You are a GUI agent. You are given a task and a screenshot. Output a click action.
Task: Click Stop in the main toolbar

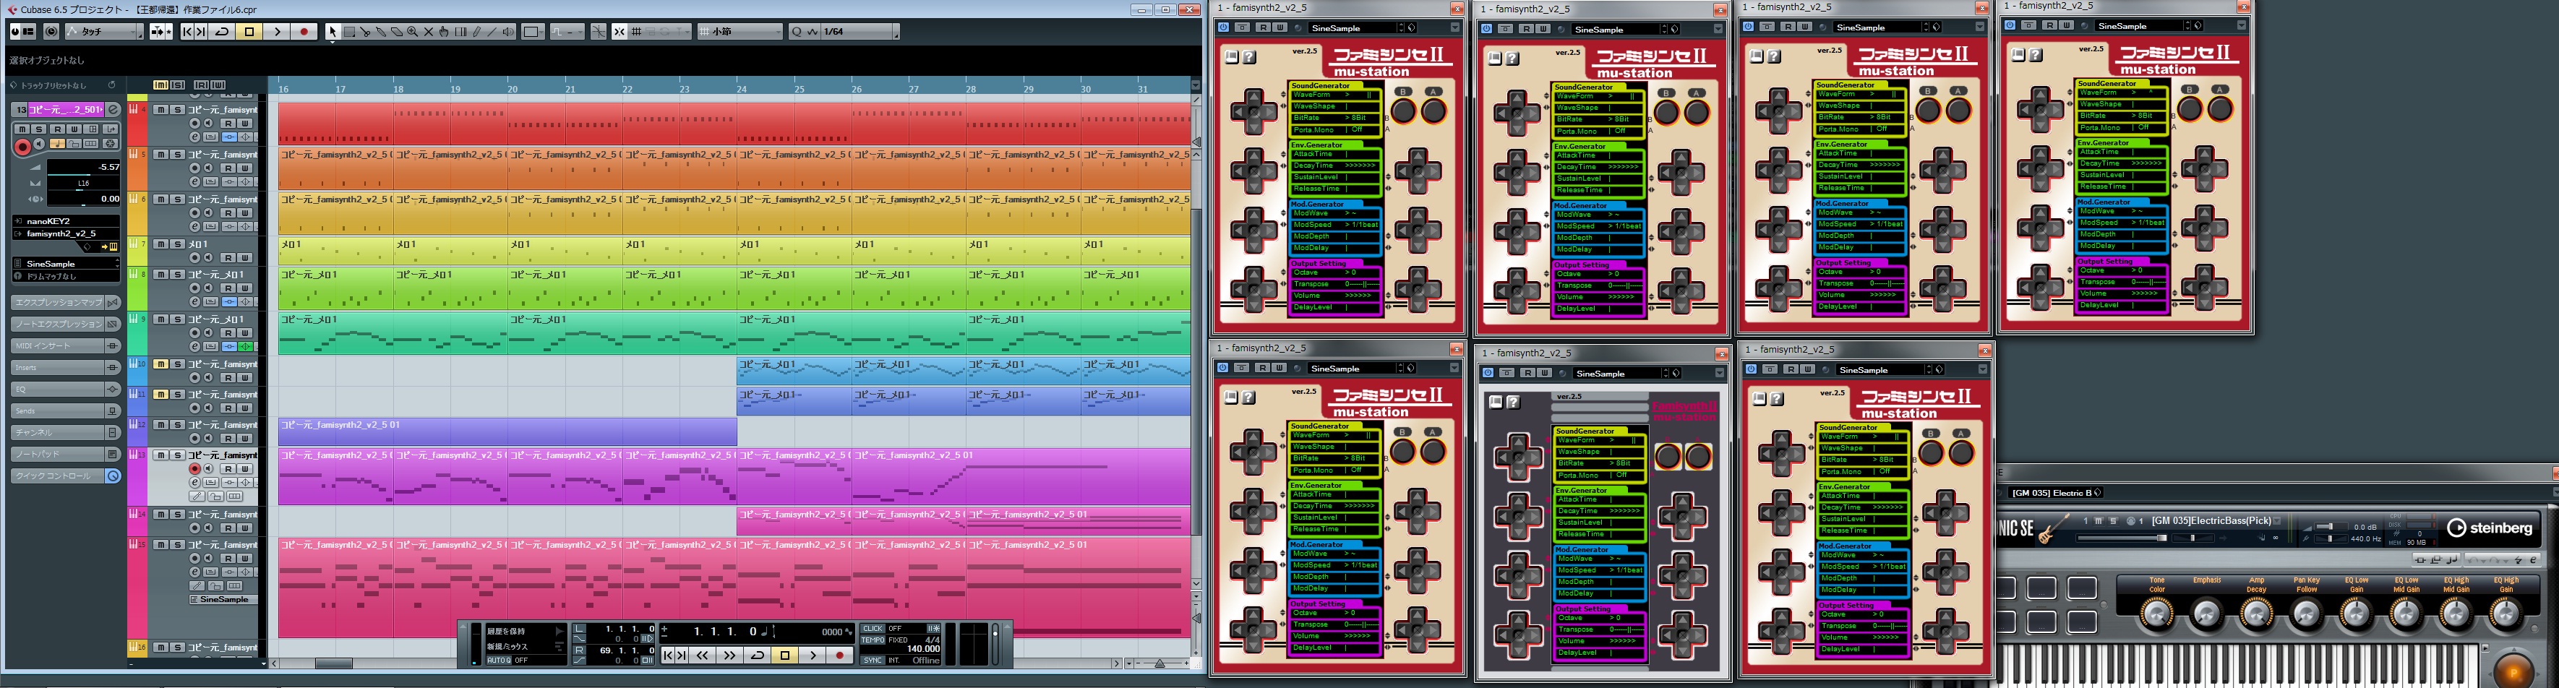click(249, 32)
